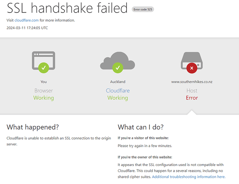
Task: Open the cloudflare.com link
Action: pos(27,20)
